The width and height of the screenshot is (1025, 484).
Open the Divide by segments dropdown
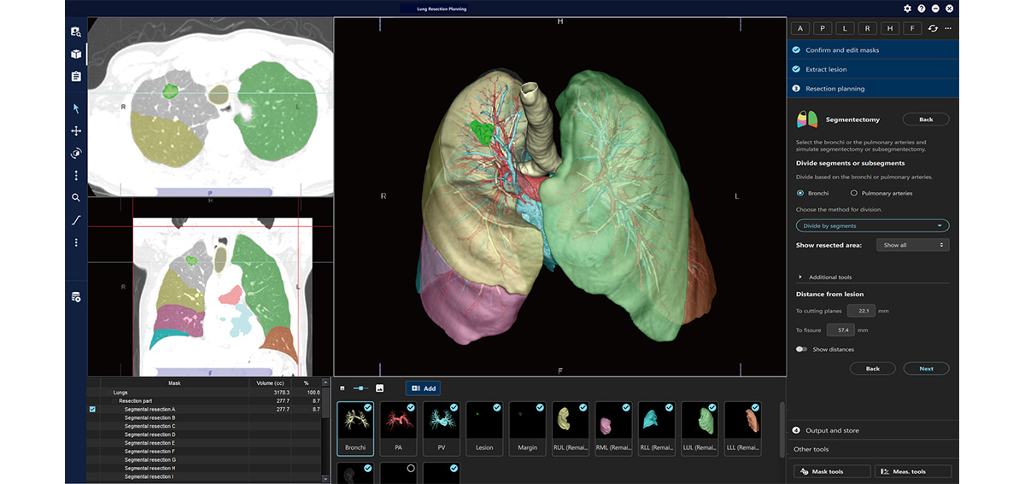pyautogui.click(x=872, y=226)
